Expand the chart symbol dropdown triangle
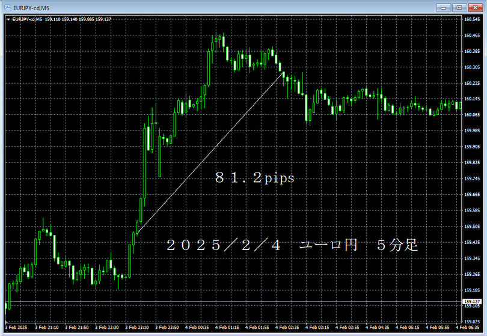Image resolution: width=487 pixels, height=336 pixels. pos(8,19)
